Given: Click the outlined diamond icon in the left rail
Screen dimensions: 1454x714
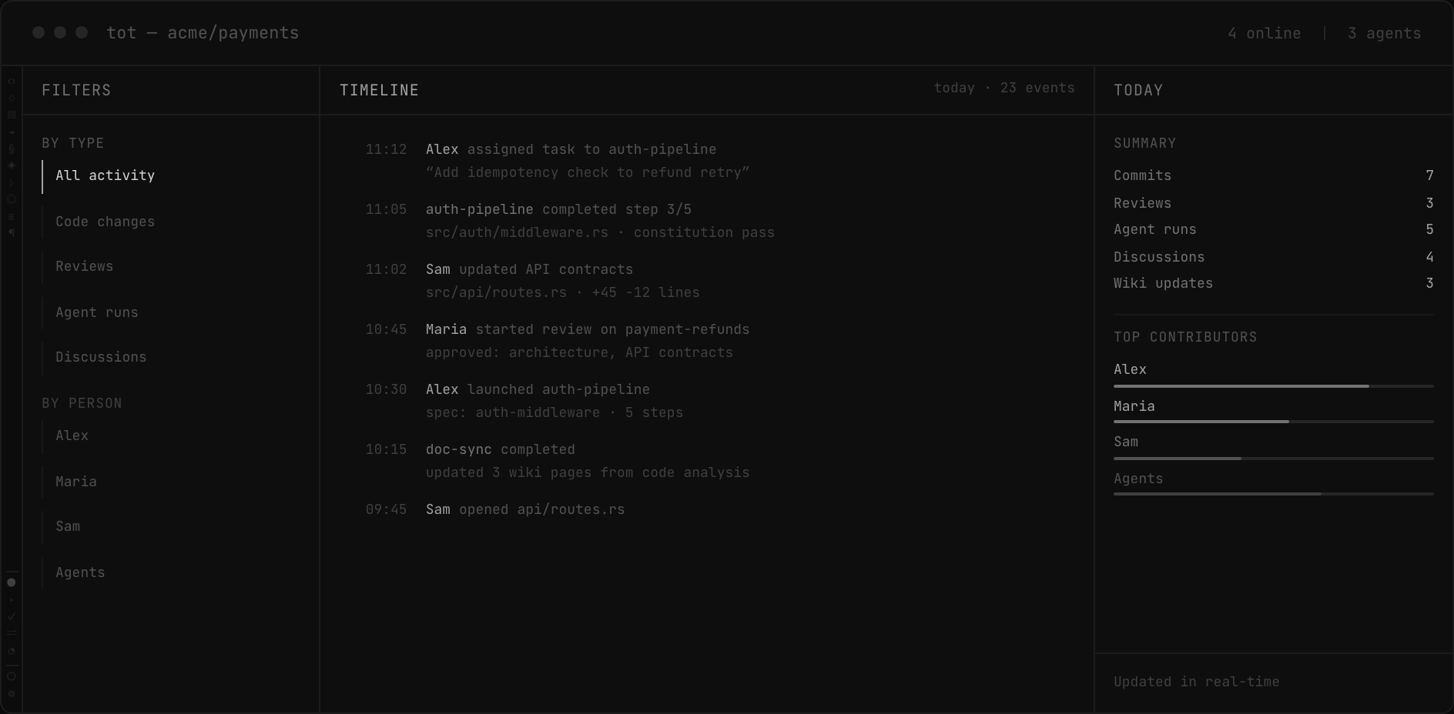Looking at the screenshot, I should (x=12, y=98).
